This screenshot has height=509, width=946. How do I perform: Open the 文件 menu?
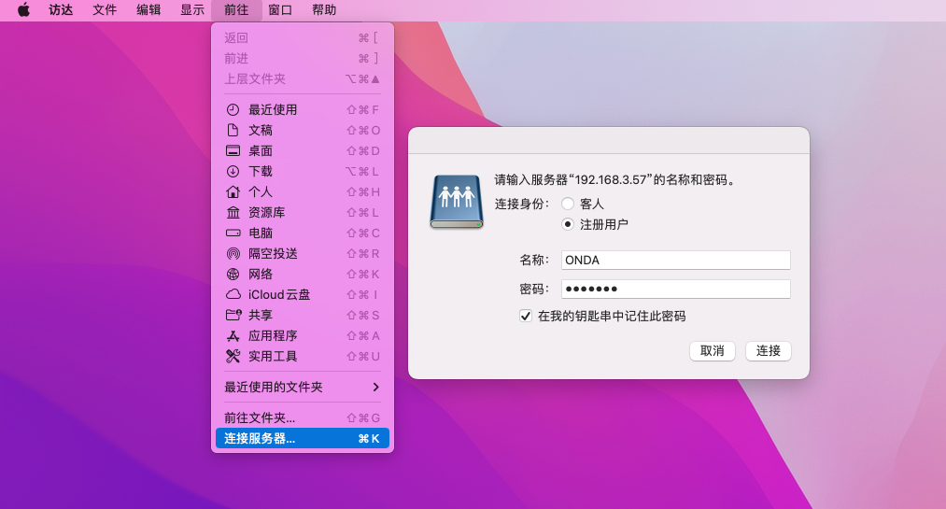[x=105, y=9]
